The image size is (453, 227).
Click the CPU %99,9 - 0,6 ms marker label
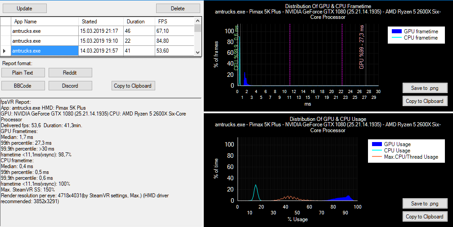236,48
